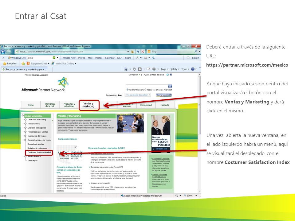Open the Inicio navigation tab
The height and width of the screenshot is (221, 295).
click(x=31, y=105)
